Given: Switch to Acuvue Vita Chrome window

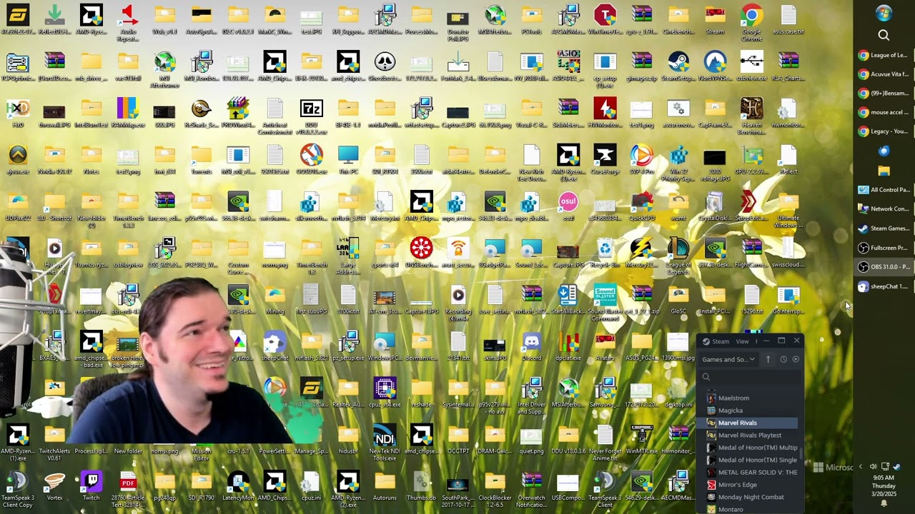Looking at the screenshot, I should click(x=884, y=74).
